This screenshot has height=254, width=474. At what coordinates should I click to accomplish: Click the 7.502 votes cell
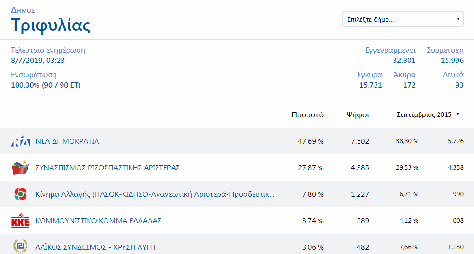click(x=360, y=141)
